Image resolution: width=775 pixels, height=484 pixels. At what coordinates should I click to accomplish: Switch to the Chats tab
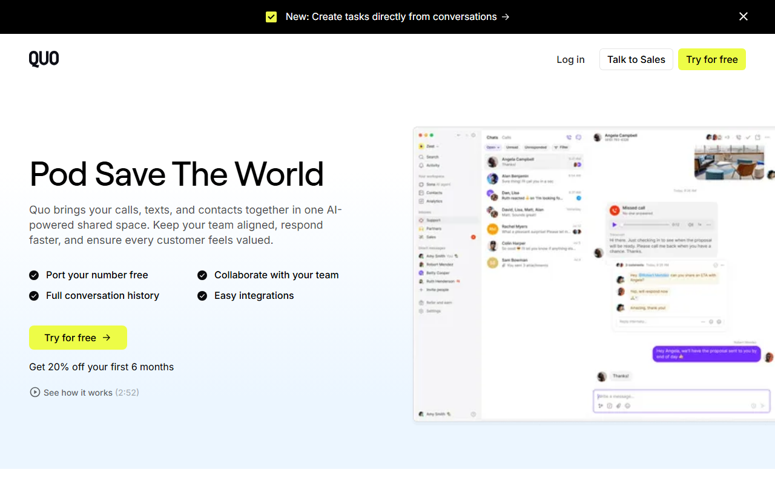tap(492, 137)
